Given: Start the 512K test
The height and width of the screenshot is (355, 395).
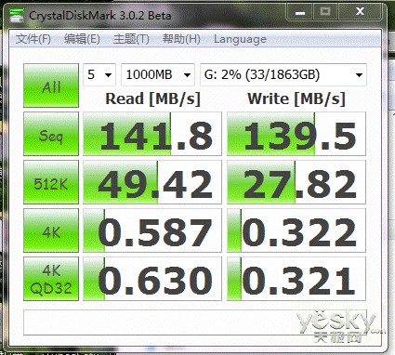Looking at the screenshot, I should [x=51, y=182].
